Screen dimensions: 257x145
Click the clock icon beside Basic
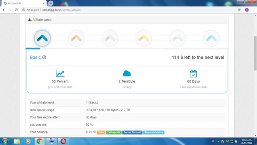pos(44,57)
